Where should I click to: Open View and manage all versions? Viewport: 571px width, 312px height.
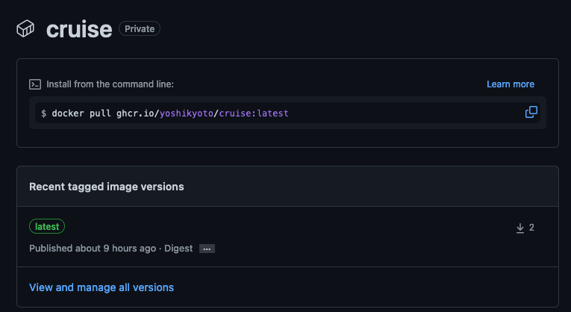(102, 287)
